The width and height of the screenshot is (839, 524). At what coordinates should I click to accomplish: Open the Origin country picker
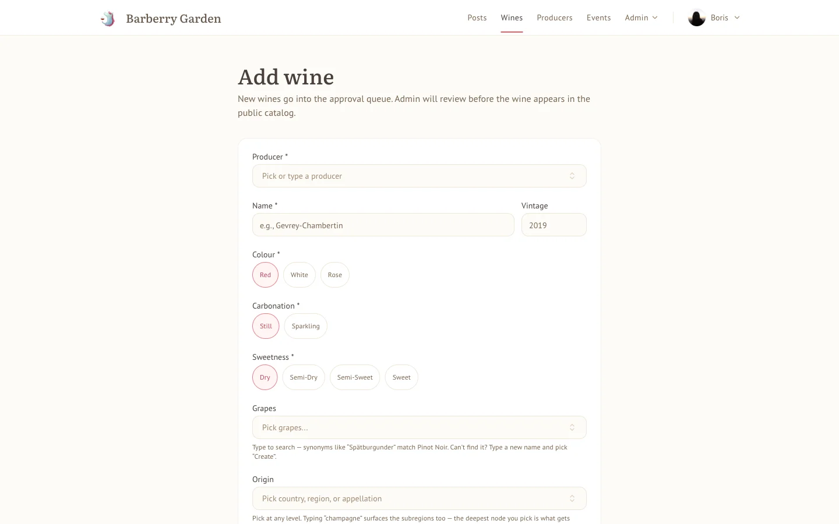pyautogui.click(x=419, y=498)
